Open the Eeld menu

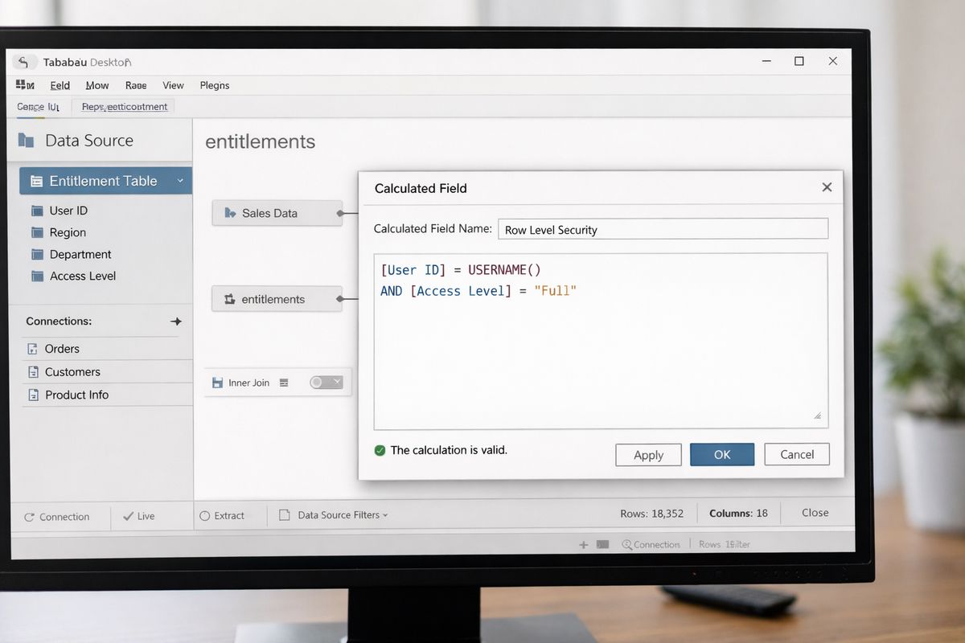(60, 85)
